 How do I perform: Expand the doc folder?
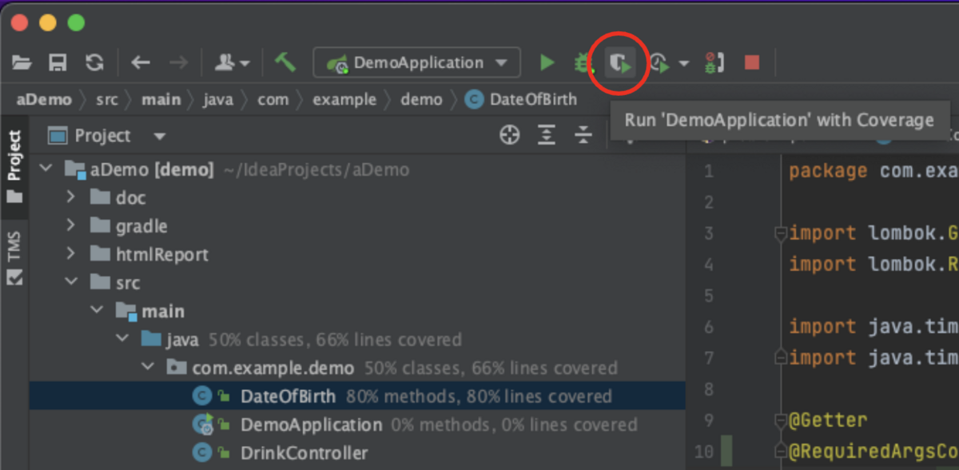(71, 197)
